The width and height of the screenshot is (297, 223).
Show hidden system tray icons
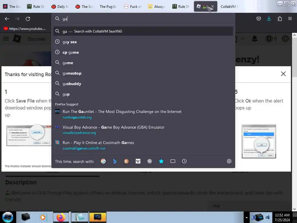tap(247, 217)
